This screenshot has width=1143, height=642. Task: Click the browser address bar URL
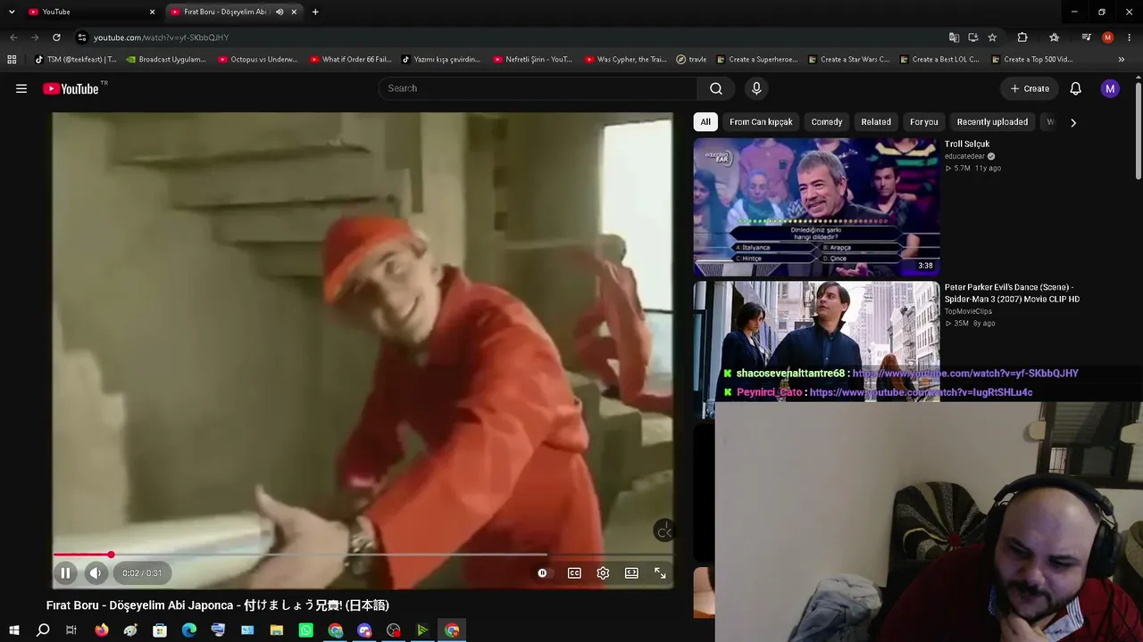point(162,37)
